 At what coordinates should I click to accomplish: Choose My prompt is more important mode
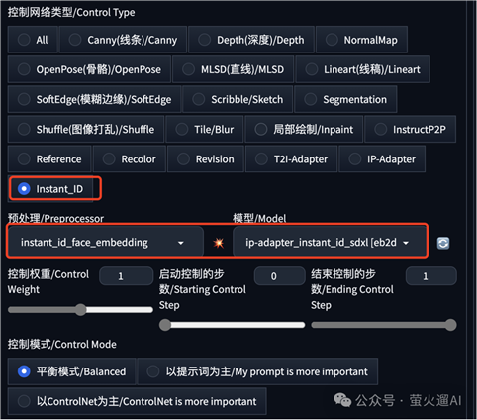pyautogui.click(x=257, y=371)
